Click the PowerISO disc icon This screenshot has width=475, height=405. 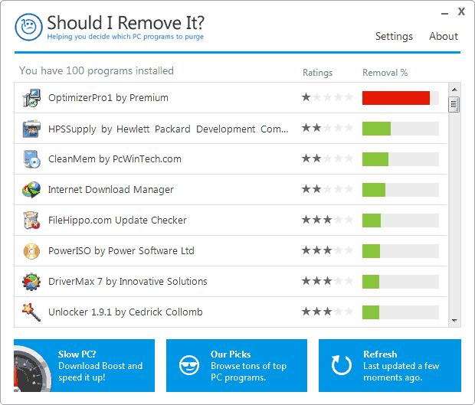[x=31, y=251]
